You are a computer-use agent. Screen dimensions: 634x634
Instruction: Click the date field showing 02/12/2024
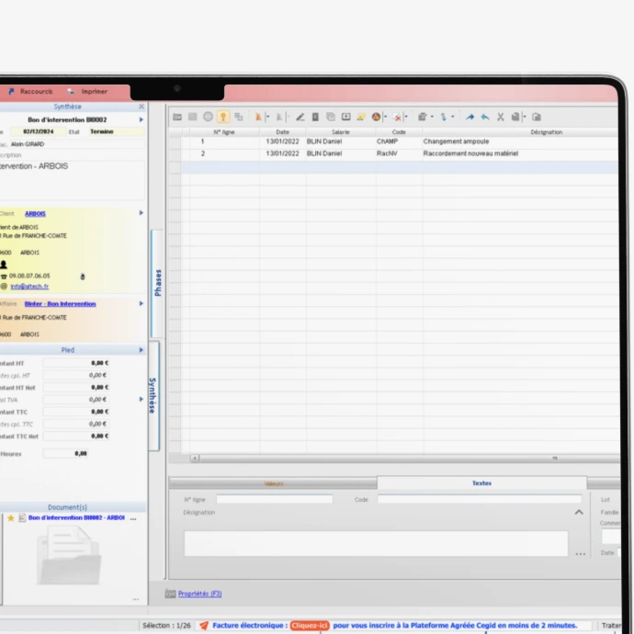[x=38, y=131]
